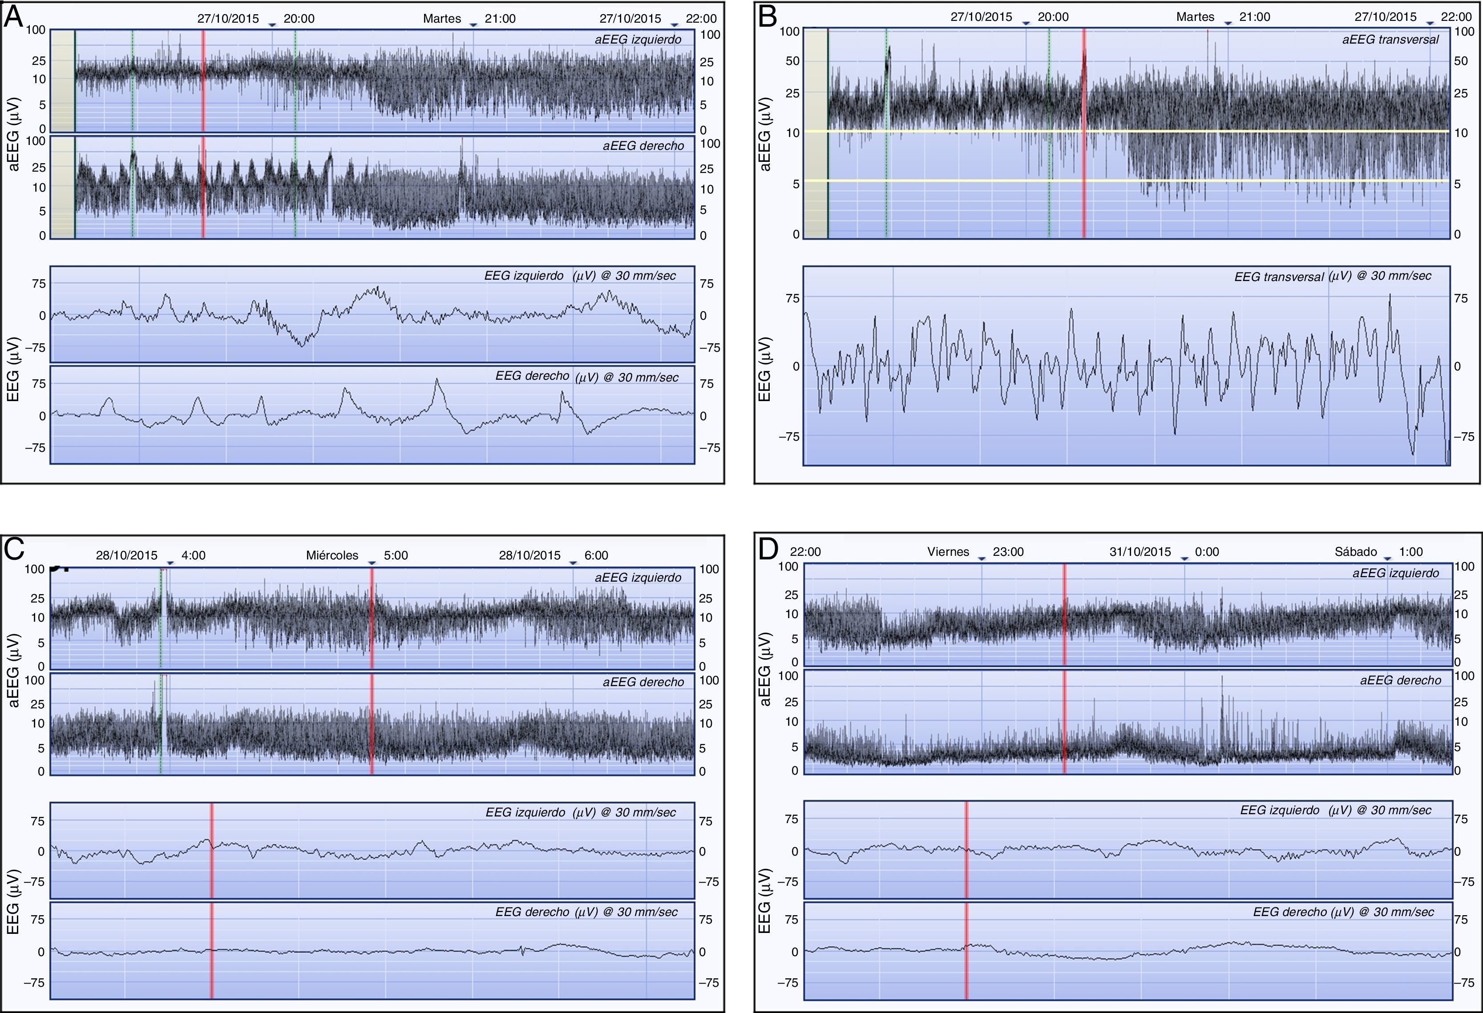Click the Sábado 1:00 marker triangle in panel D
The width and height of the screenshot is (1483, 1013).
click(x=1387, y=559)
